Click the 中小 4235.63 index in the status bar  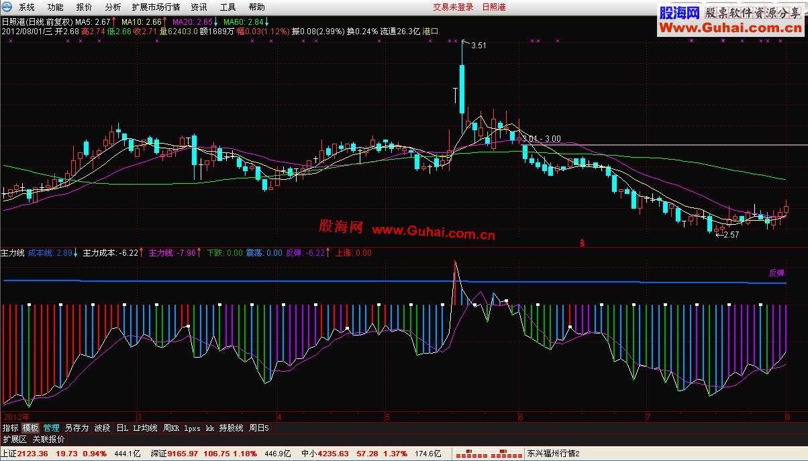[325, 454]
